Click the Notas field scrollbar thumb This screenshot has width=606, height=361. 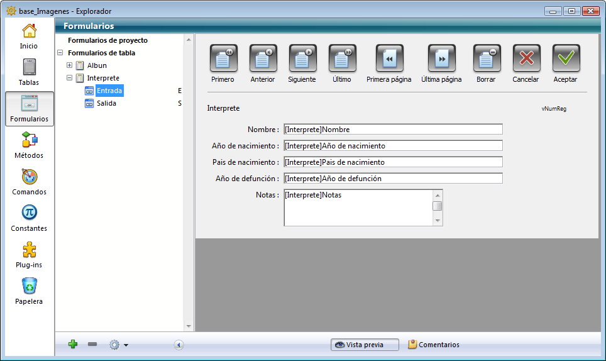[x=438, y=206]
